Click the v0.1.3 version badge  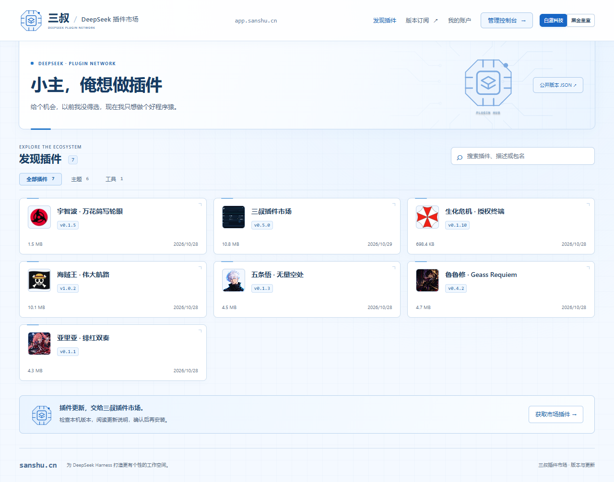click(262, 288)
